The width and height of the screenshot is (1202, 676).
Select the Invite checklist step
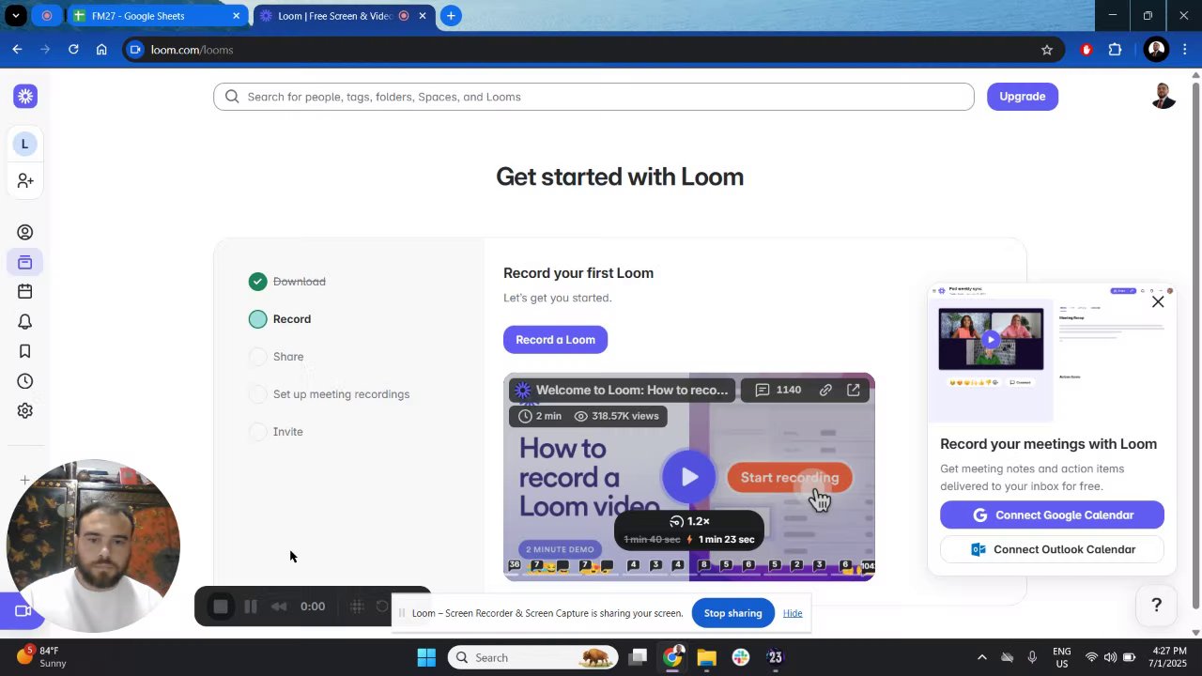[x=275, y=432]
